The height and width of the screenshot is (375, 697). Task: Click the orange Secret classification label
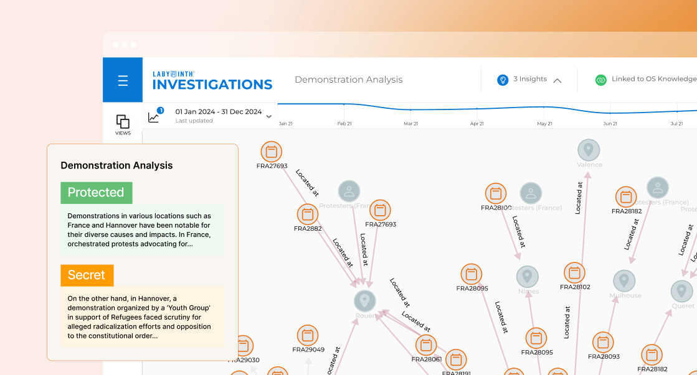point(87,275)
